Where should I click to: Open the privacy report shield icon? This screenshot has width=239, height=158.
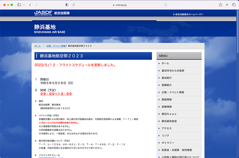click(x=67, y=5)
